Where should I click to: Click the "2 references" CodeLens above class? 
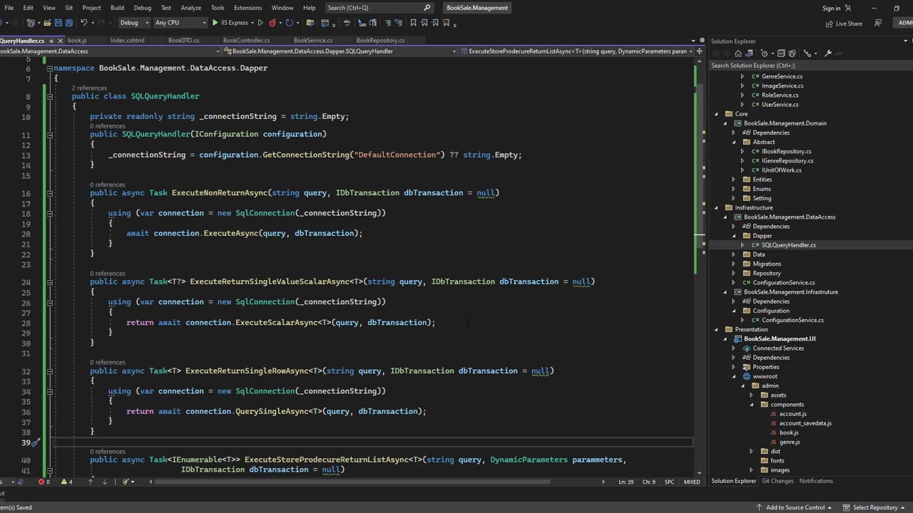click(x=89, y=88)
